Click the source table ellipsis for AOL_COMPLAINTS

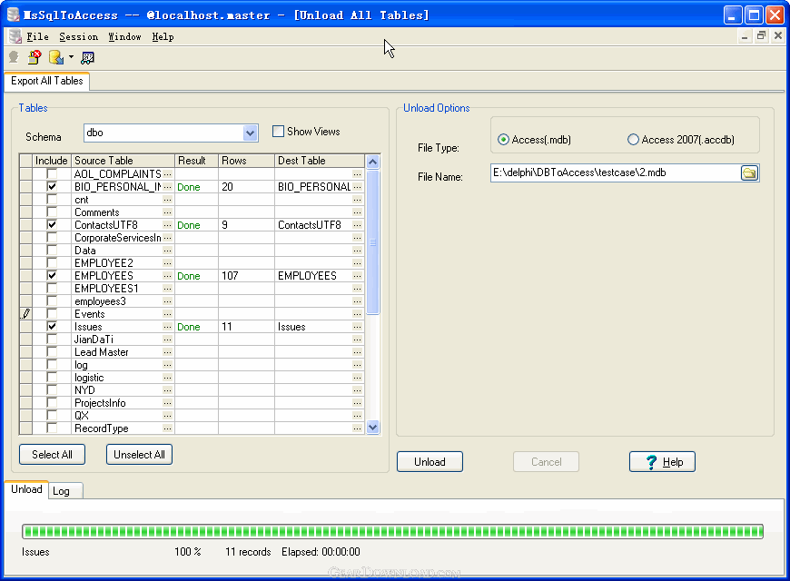click(x=168, y=174)
